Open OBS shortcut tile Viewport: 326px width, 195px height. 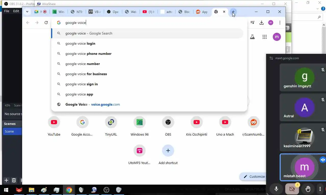(x=168, y=126)
